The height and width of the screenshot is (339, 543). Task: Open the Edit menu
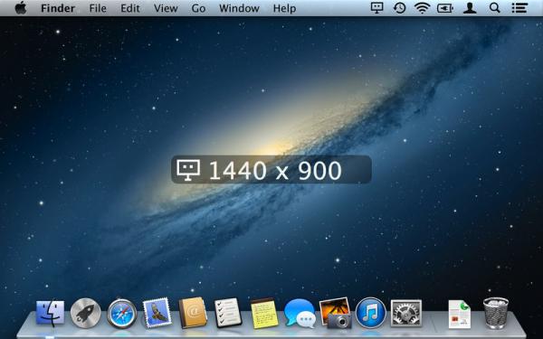pos(130,8)
